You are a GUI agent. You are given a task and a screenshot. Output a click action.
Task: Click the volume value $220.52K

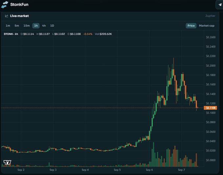106,34
